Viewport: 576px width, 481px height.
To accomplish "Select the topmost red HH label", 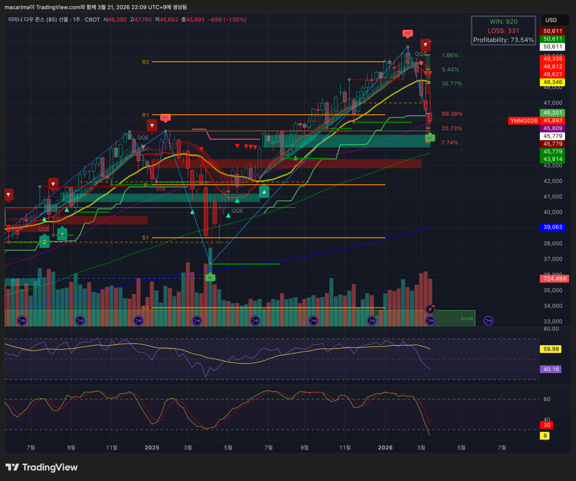I will pyautogui.click(x=407, y=33).
